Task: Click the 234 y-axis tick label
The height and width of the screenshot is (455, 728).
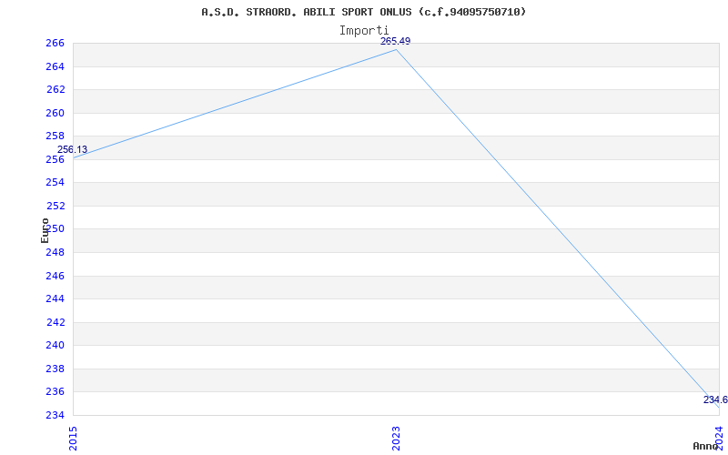Action: coord(55,416)
